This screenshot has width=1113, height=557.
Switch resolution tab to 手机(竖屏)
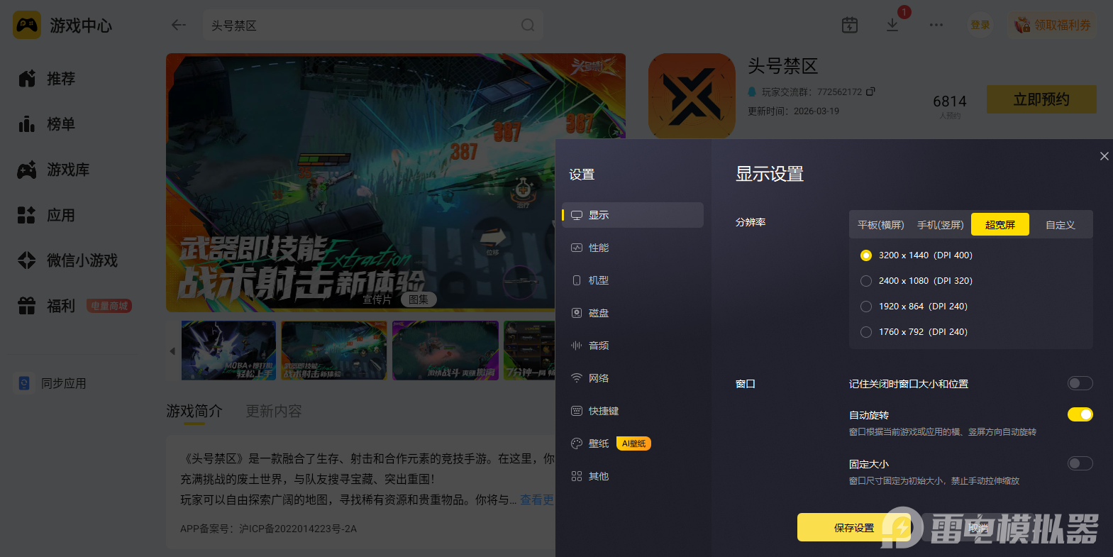941,225
